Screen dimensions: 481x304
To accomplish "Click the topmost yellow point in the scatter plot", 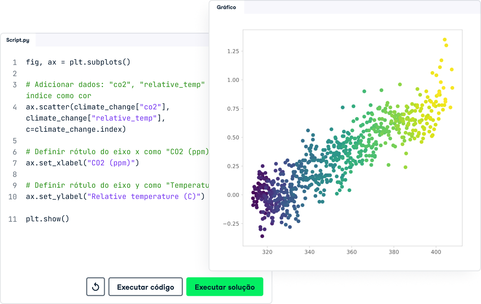I will [445, 40].
